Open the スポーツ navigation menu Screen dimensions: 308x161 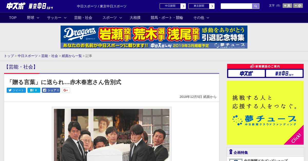(x=110, y=18)
